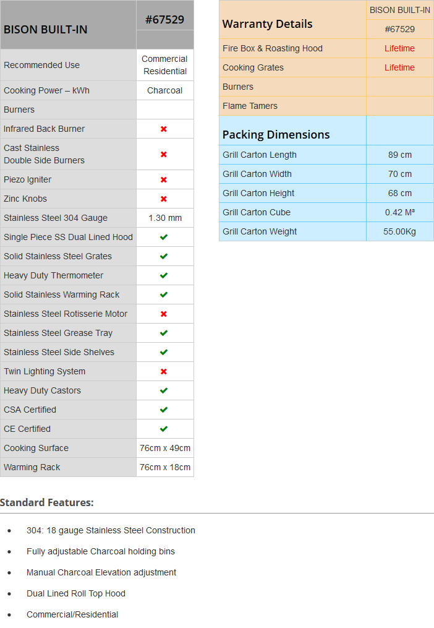Click the green check for CSA Certified
Image resolution: width=434 pixels, height=628 pixels.
pos(163,410)
